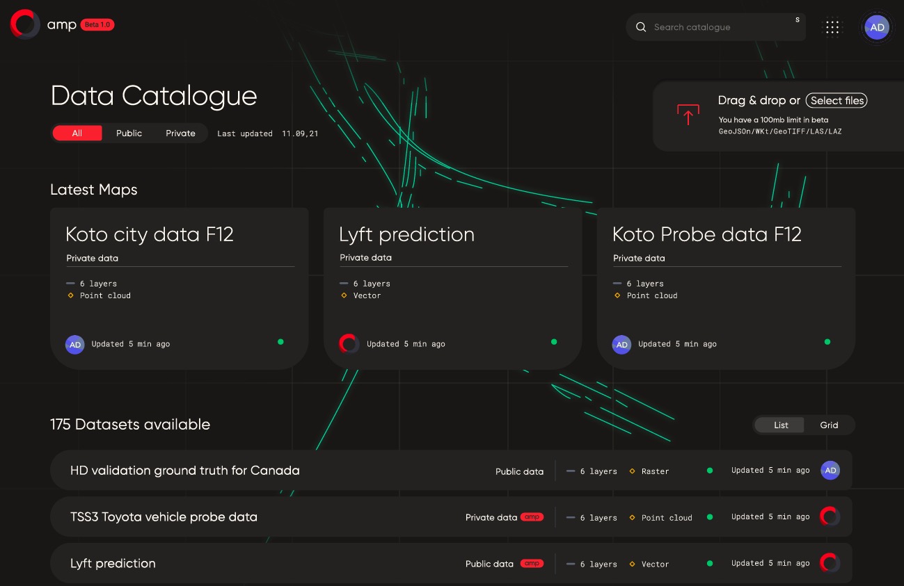This screenshot has height=586, width=904.
Task: Click AD avatar on HD validation Canada row
Action: pos(830,471)
